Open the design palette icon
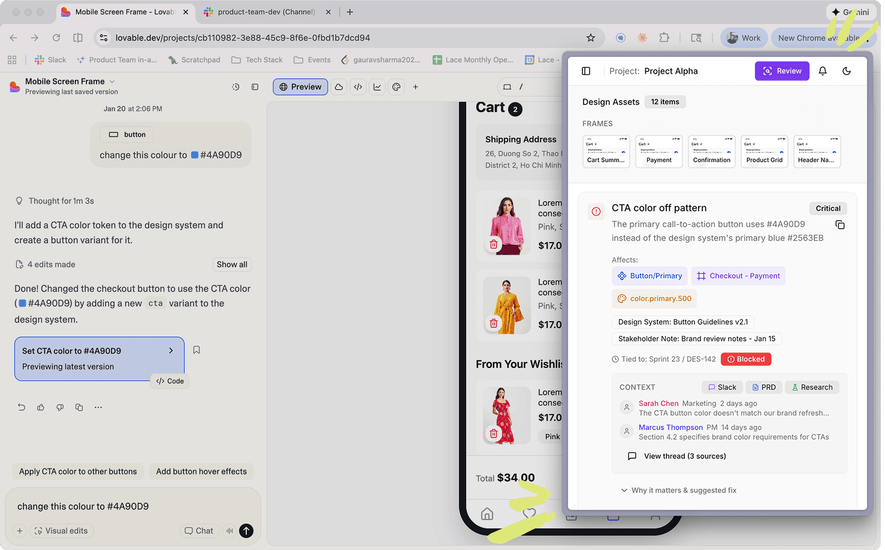The height and width of the screenshot is (550, 885). [397, 87]
